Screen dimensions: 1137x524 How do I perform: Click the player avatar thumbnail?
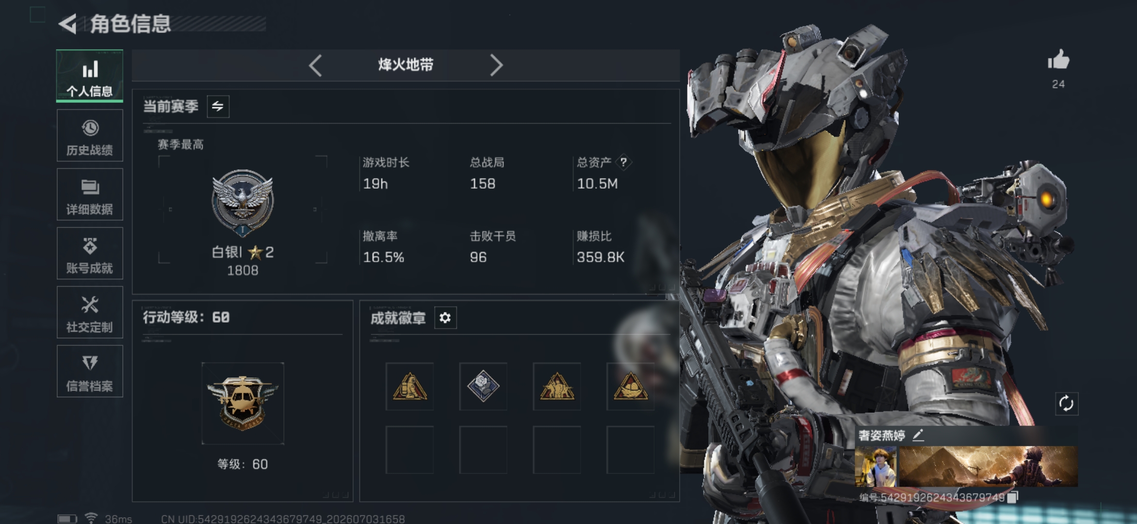(876, 467)
